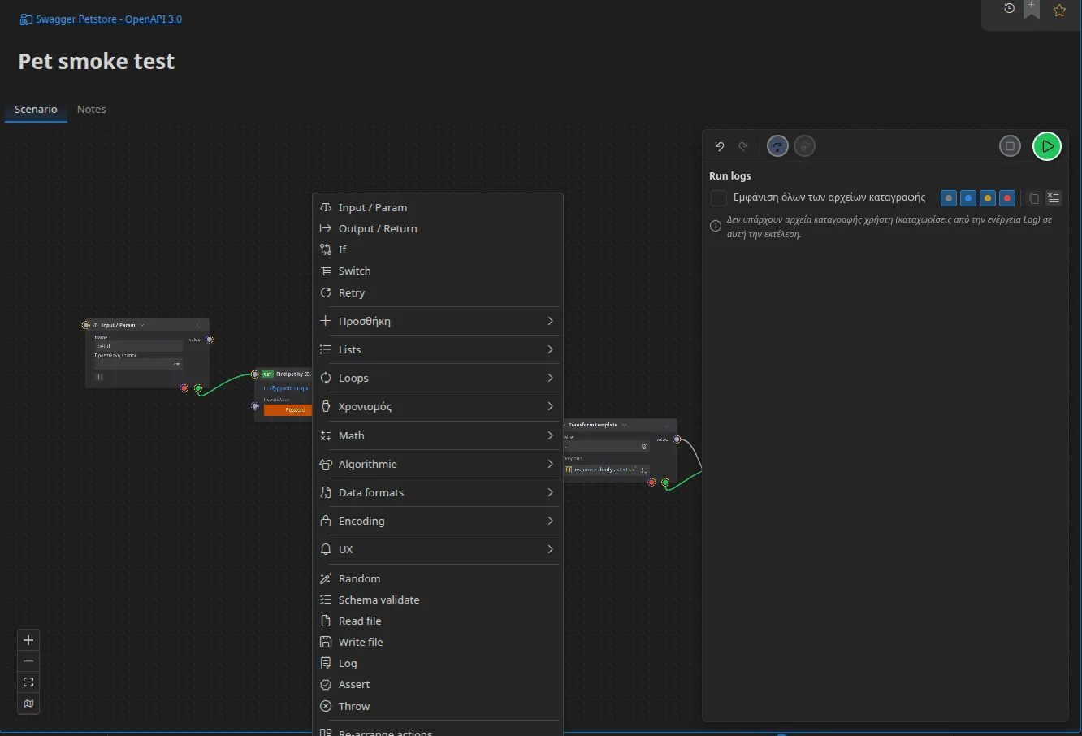1082x736 pixels.
Task: Select Schema validate in the context menu
Action: click(437, 600)
